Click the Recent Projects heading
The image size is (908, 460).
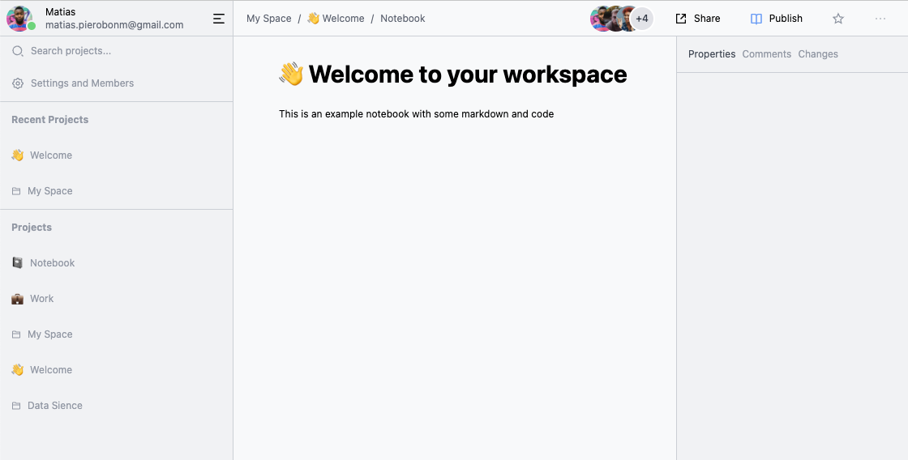pyautogui.click(x=49, y=120)
